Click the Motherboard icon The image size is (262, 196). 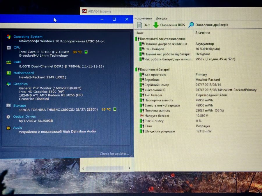tap(8, 73)
